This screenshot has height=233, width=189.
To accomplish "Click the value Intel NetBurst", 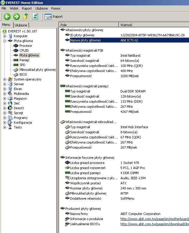I will pos(131,56).
